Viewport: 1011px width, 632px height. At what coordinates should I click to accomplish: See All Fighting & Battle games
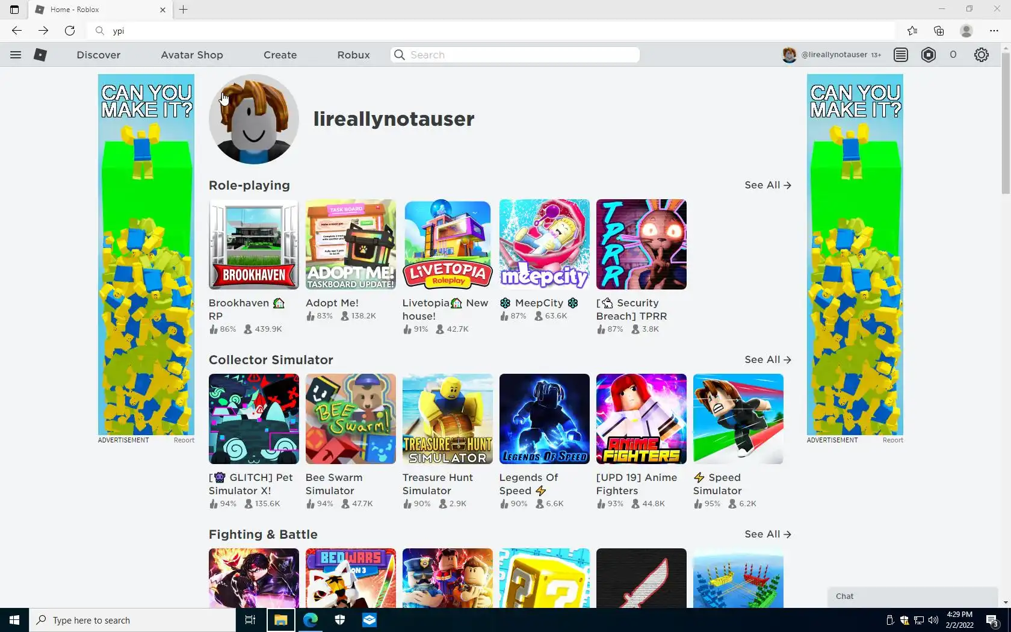point(768,534)
